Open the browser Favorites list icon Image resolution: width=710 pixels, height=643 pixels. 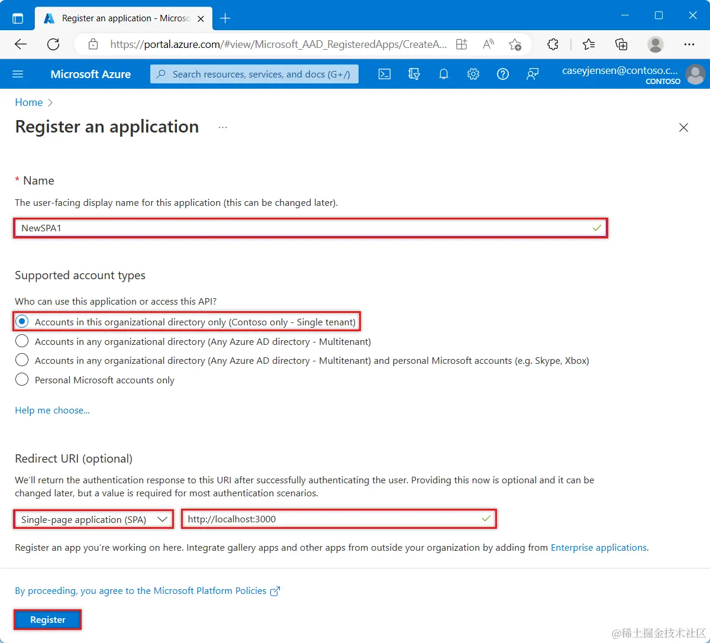[x=589, y=44]
